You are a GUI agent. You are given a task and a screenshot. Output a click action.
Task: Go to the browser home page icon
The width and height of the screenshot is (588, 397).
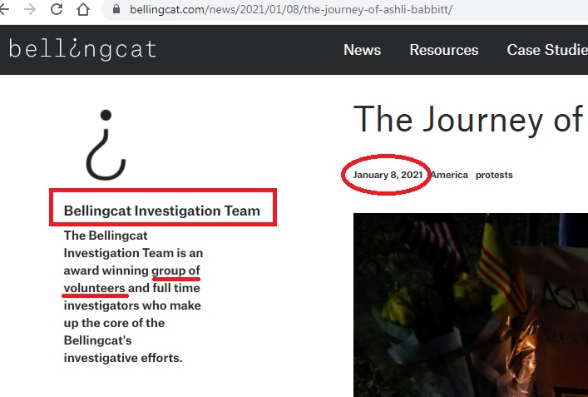82,10
